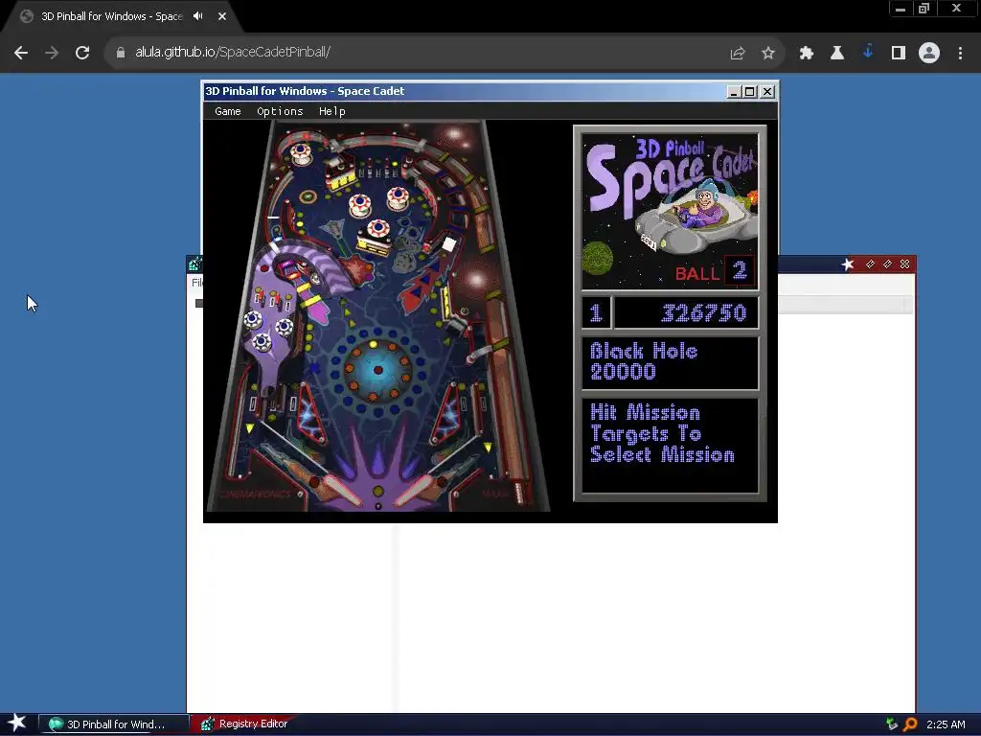The image size is (981, 736).
Task: Click the score 326750 display
Action: [686, 312]
